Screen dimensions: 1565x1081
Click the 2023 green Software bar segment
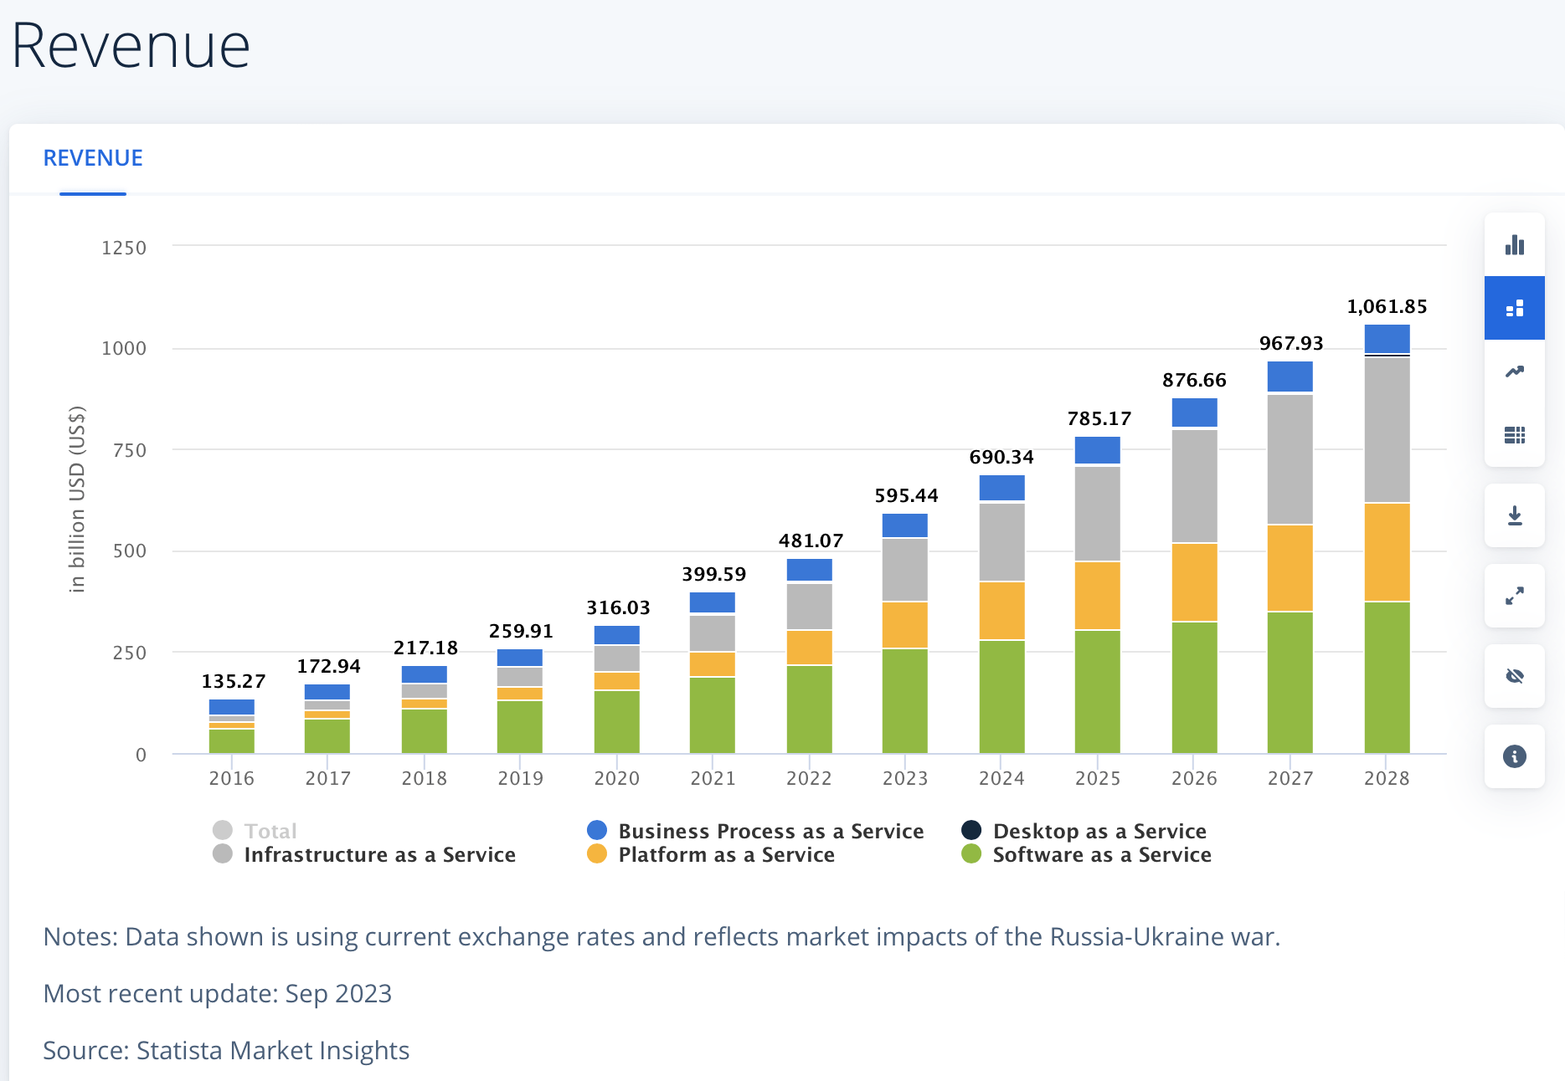click(x=904, y=701)
